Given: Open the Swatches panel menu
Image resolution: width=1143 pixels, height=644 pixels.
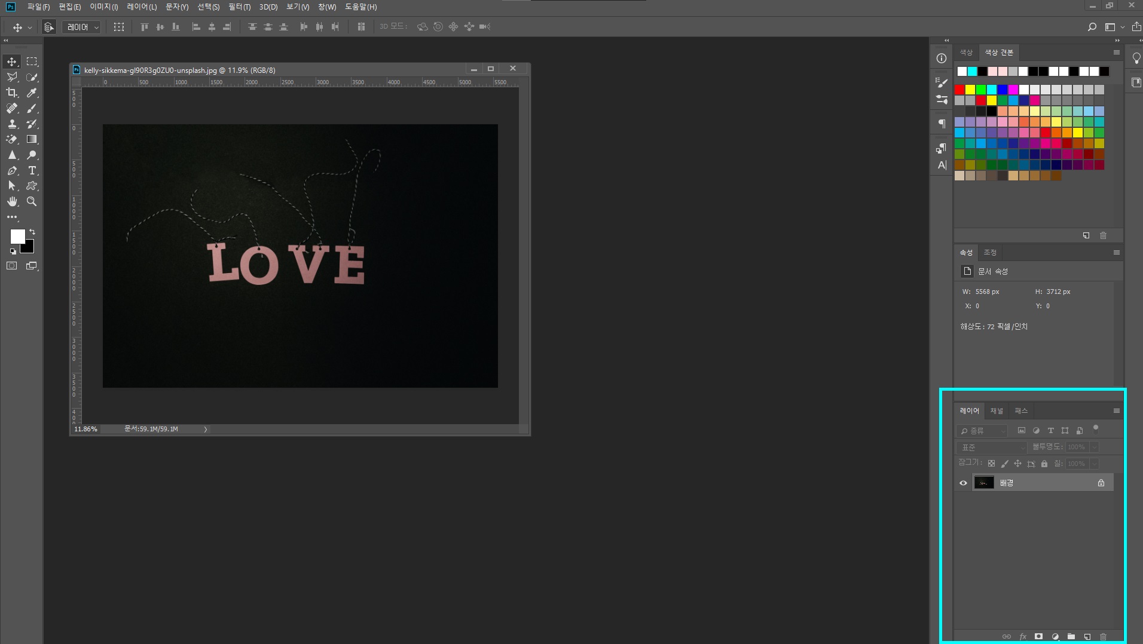Looking at the screenshot, I should 1116,53.
